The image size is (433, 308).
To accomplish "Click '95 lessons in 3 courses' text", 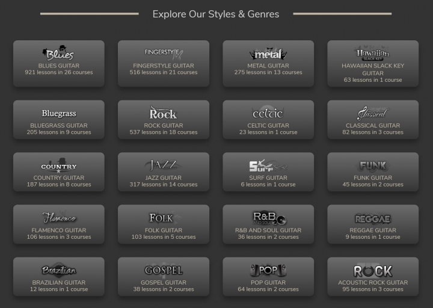I will coord(373,289).
